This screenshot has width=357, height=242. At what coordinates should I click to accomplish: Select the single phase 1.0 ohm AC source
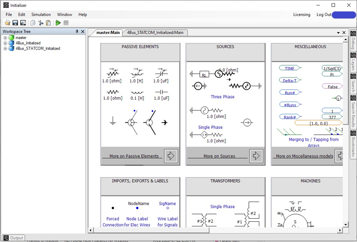pos(208,113)
